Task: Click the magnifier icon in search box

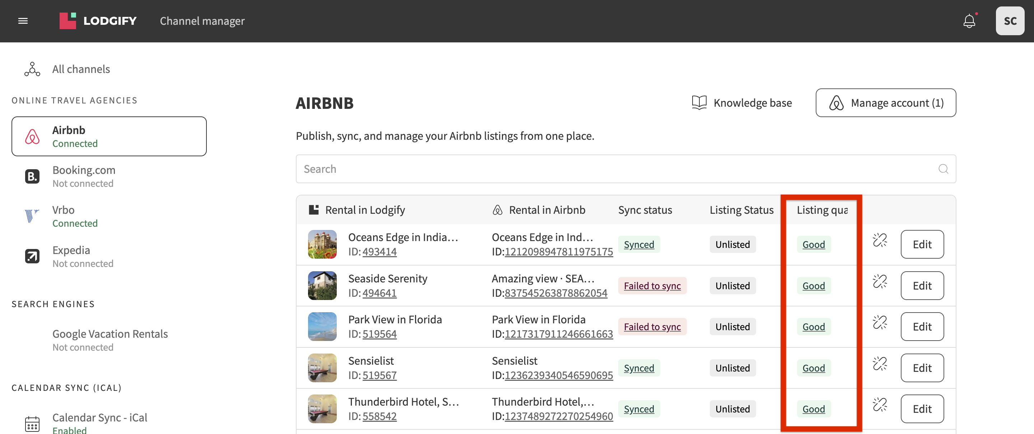Action: pos(943,169)
